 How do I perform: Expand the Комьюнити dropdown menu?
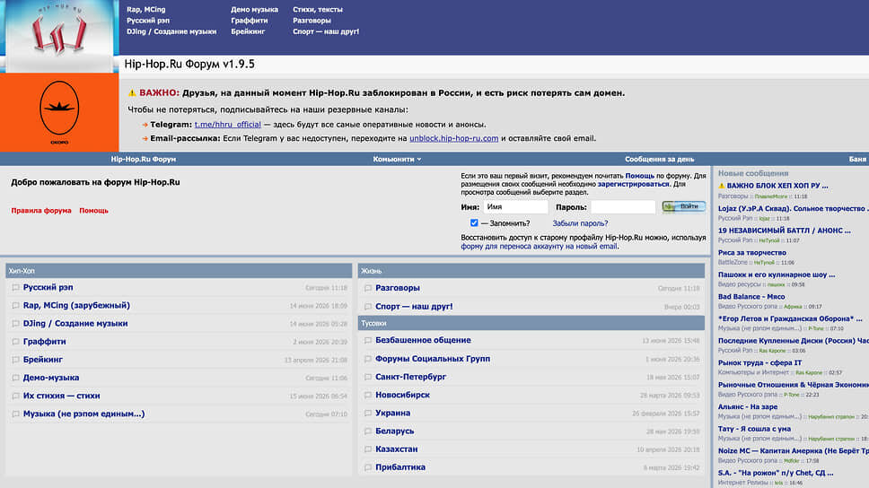[x=397, y=159]
